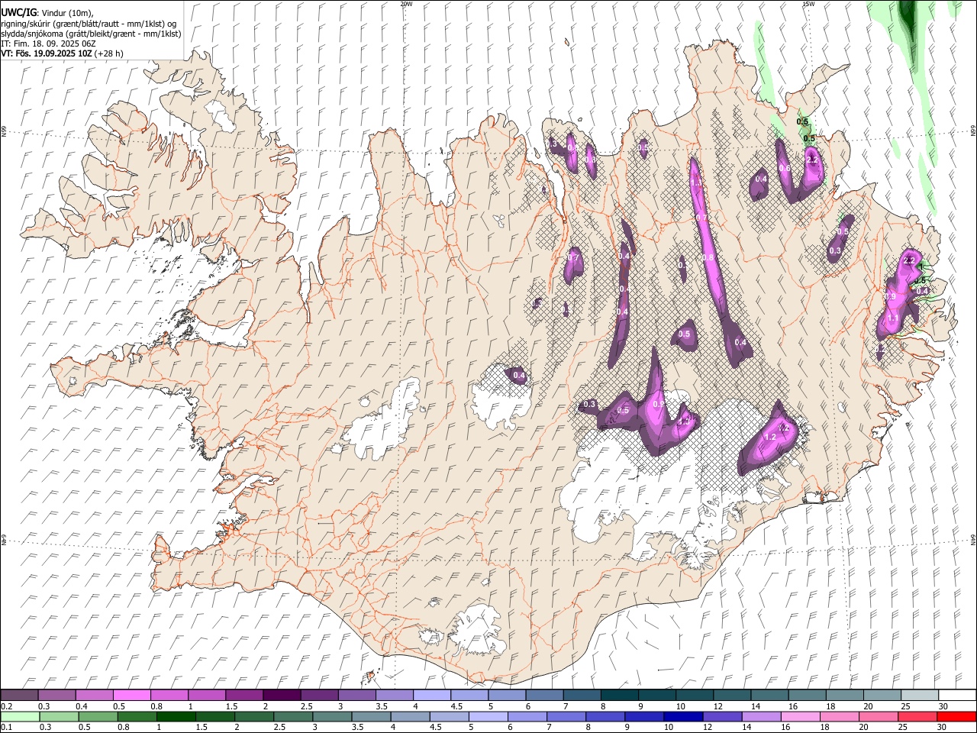Click the 'UWC/IG: Vindur (10m),' title line
977x733 pixels.
pos(47,13)
